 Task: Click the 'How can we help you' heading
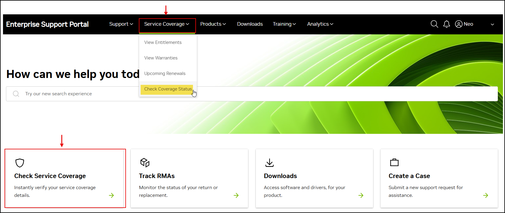pos(73,74)
